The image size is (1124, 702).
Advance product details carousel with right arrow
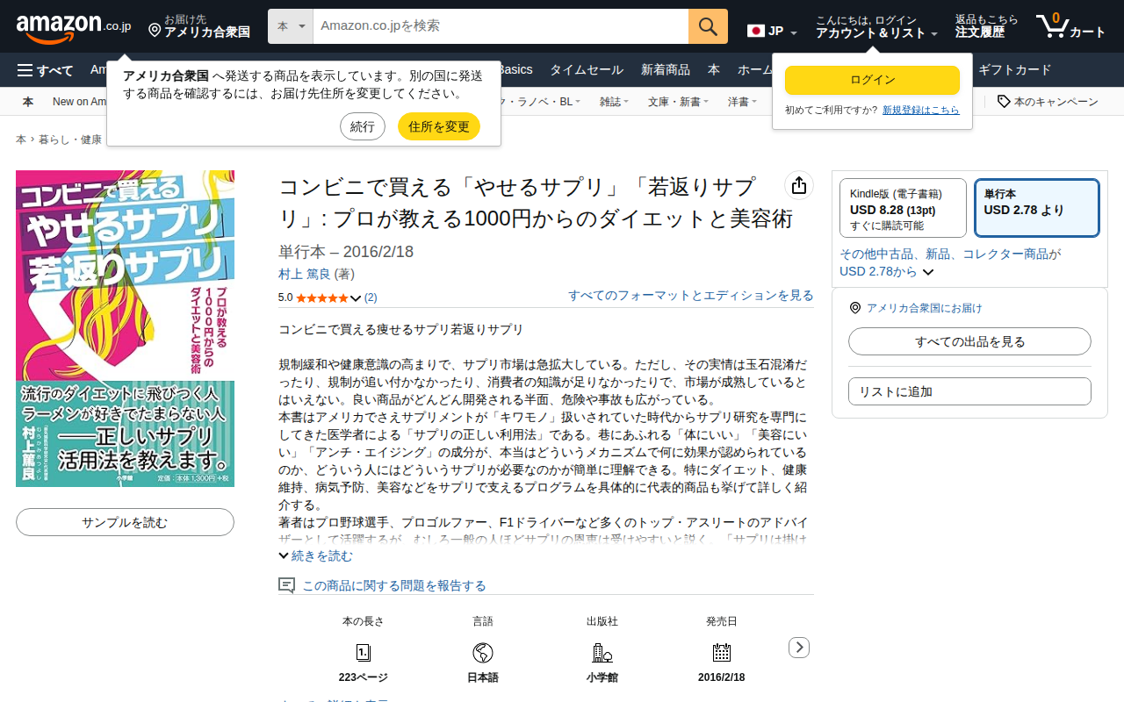click(799, 648)
